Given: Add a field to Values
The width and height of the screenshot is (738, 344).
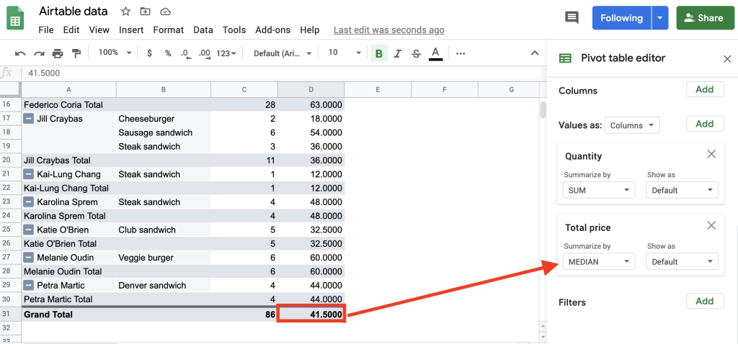Looking at the screenshot, I should 705,124.
